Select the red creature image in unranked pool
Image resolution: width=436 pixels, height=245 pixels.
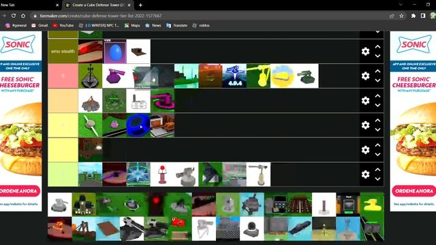[180, 229]
